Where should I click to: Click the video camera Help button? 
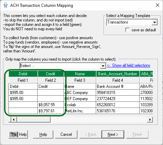point(18,134)
